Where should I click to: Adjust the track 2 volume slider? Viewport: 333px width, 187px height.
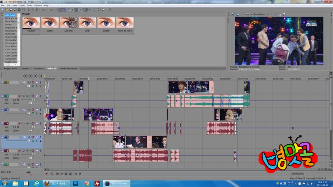(33, 100)
